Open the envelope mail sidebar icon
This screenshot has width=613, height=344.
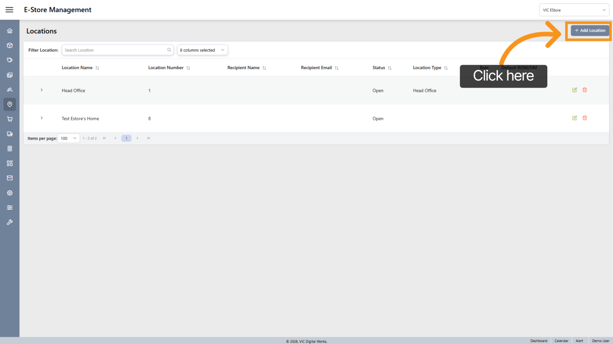tap(10, 178)
